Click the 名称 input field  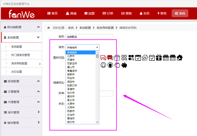point(89,37)
